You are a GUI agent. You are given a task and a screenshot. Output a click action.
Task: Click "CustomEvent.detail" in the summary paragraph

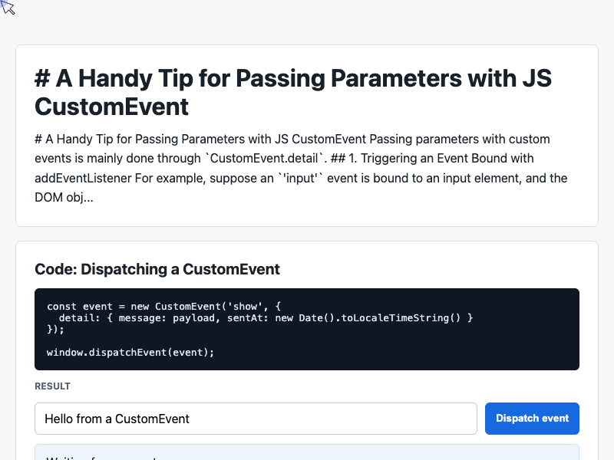click(x=264, y=159)
